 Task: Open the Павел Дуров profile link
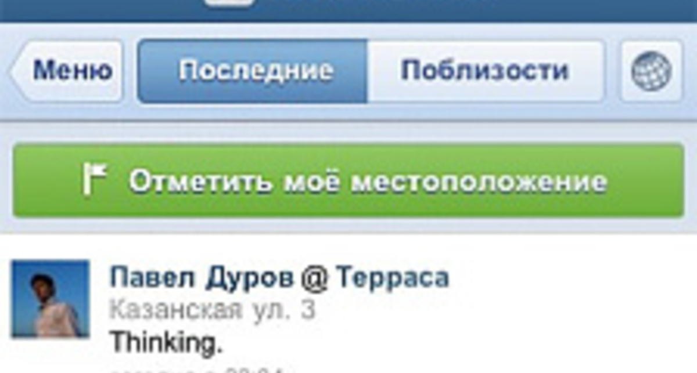[x=202, y=278]
